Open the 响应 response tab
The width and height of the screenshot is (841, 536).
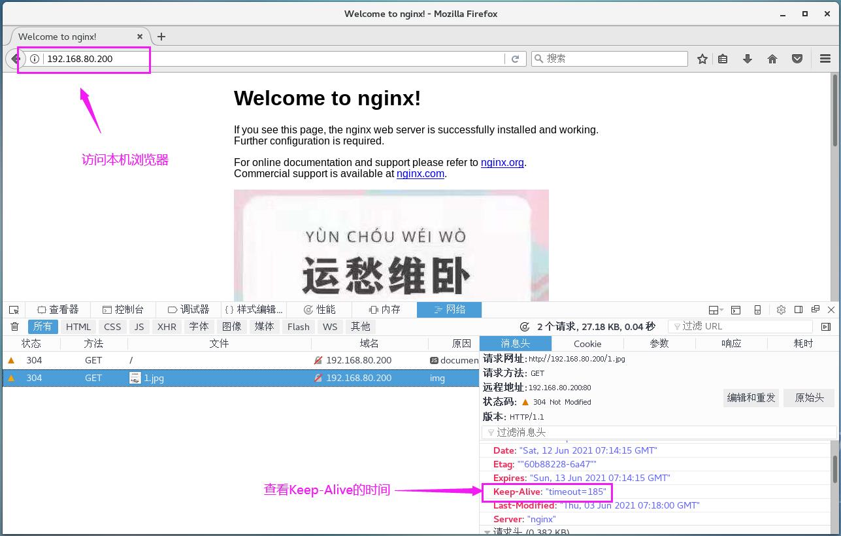(x=731, y=343)
